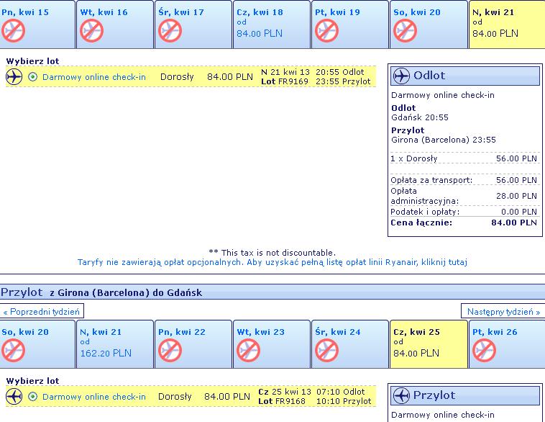The width and height of the screenshot is (545, 422).
Task: Click the 84.00 PLN price on the FR9169 row
Action: [230, 76]
